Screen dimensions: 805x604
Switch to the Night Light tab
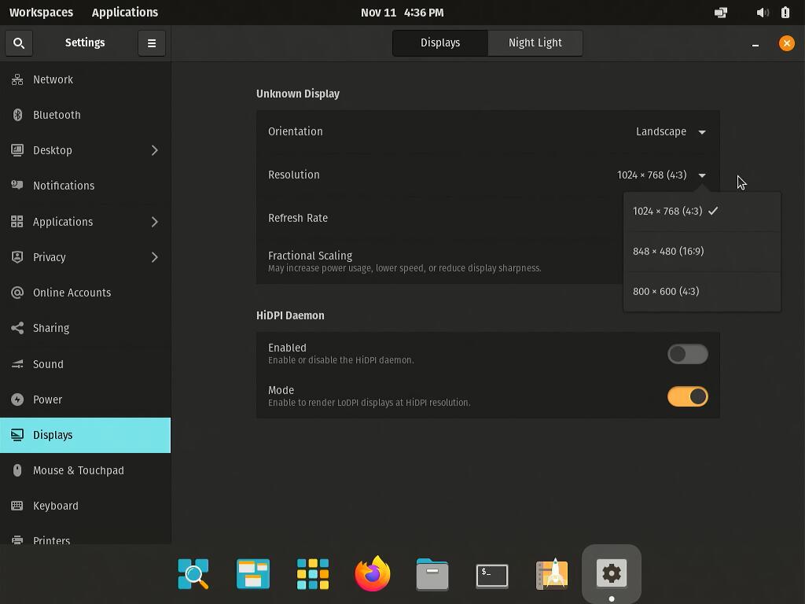pos(535,43)
